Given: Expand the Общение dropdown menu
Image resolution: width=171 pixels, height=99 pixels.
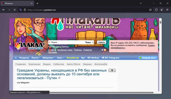Looking at the screenshot, I should 49,58.
